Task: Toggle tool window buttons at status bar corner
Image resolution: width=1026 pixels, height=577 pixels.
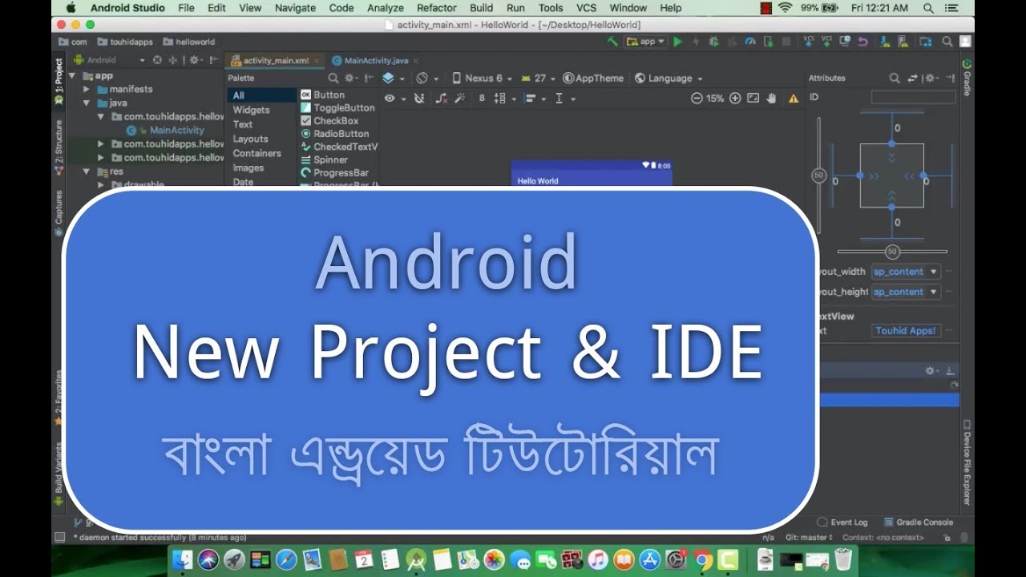Action: point(59,538)
